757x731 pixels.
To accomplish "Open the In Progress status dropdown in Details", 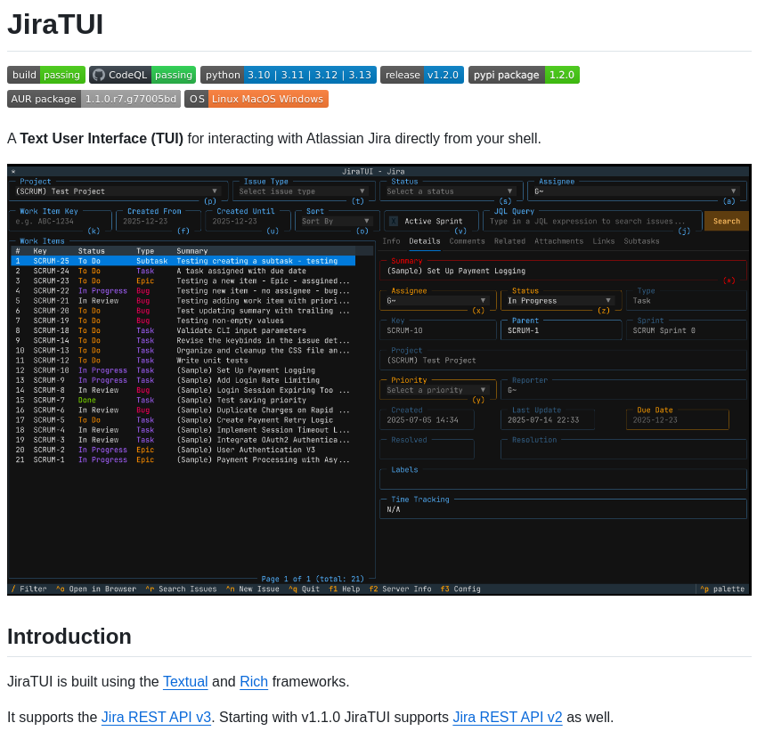I will pos(559,301).
